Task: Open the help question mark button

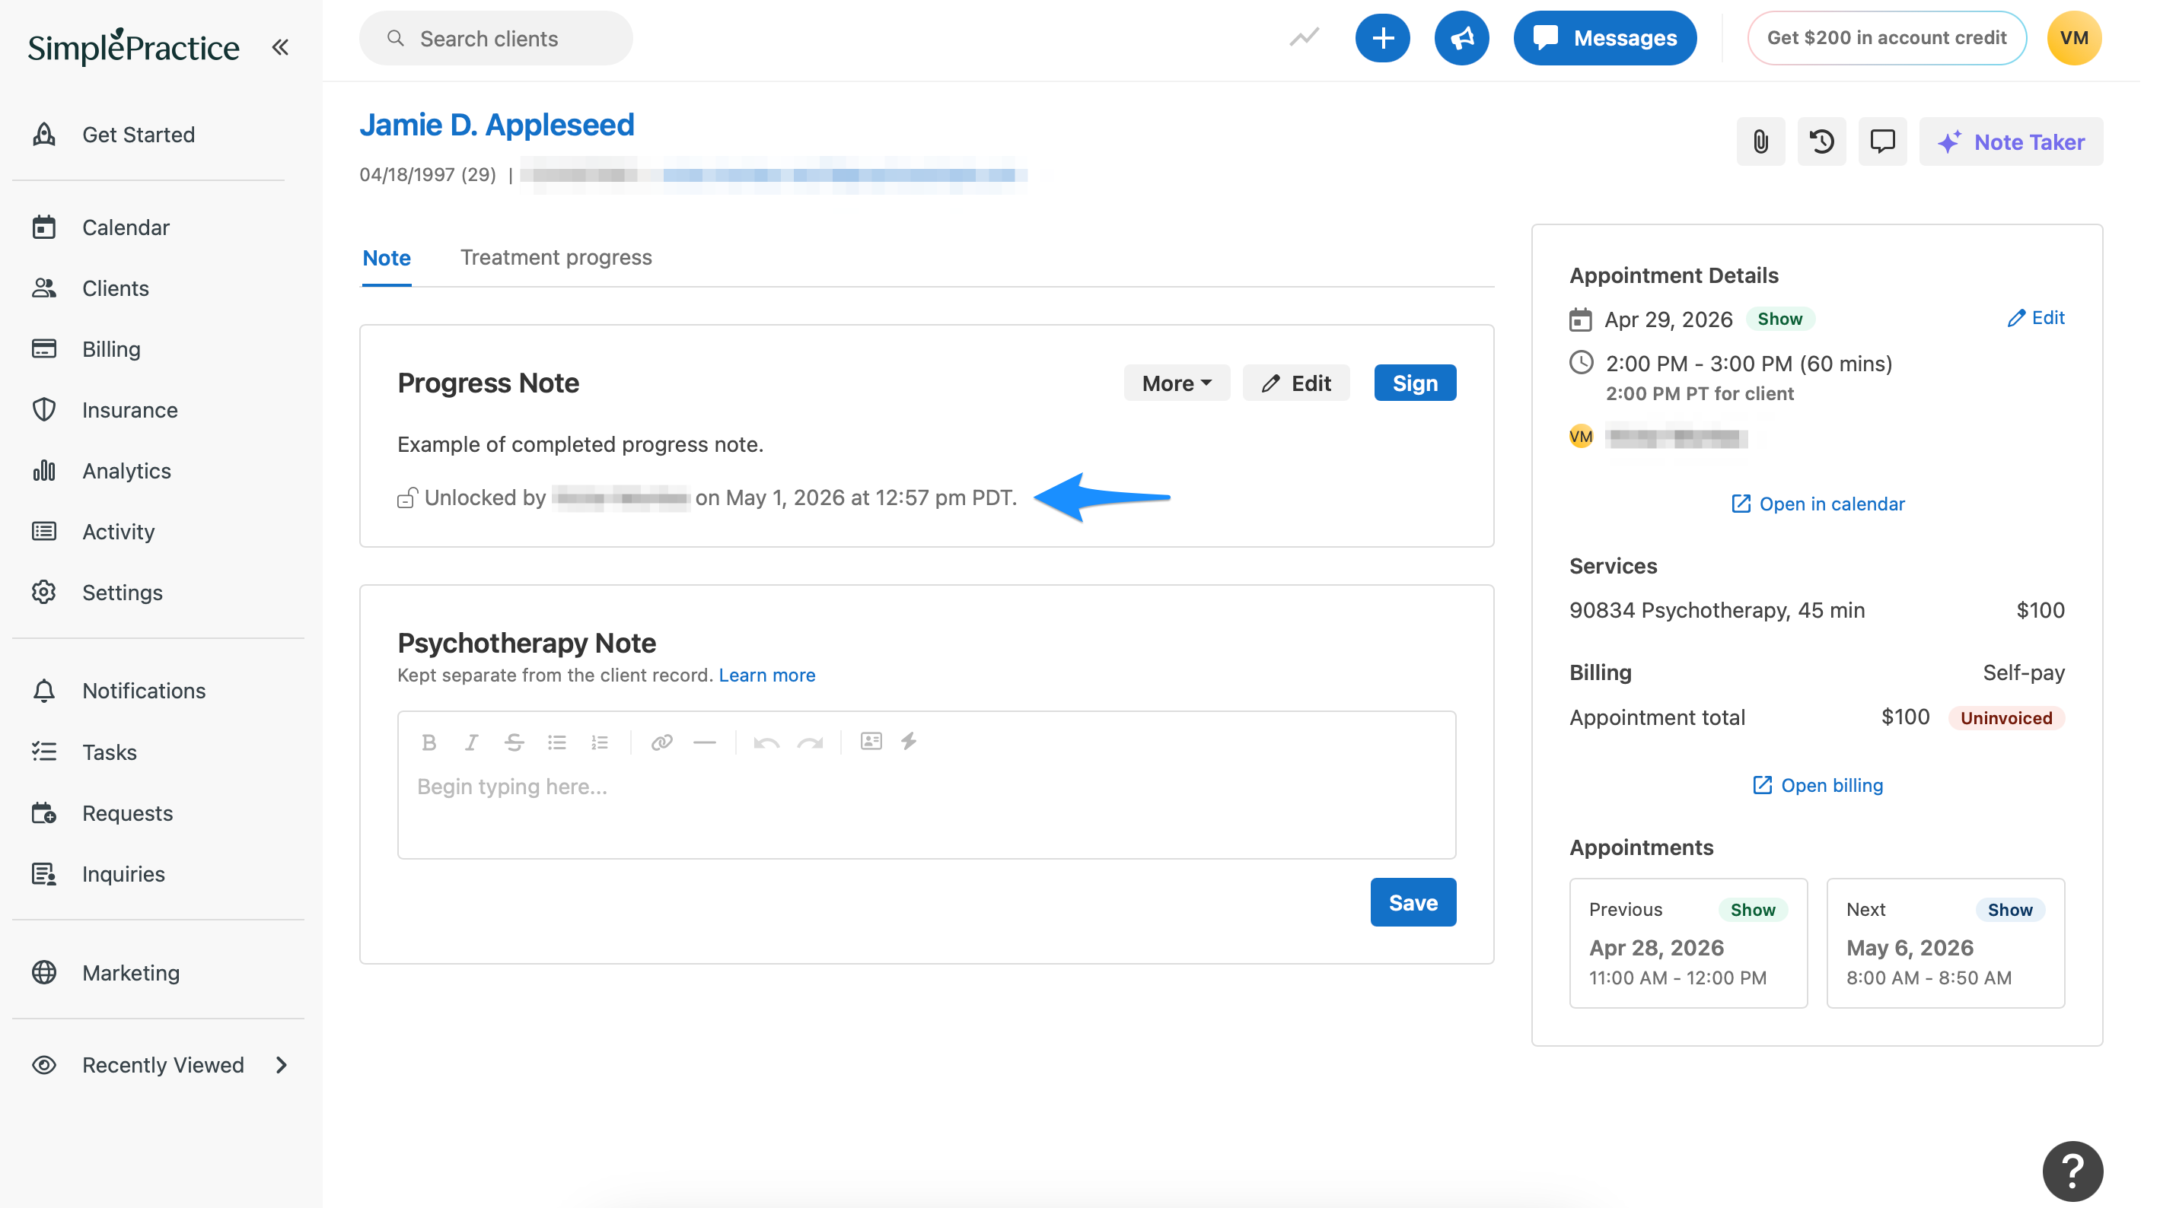Action: [x=2072, y=1171]
